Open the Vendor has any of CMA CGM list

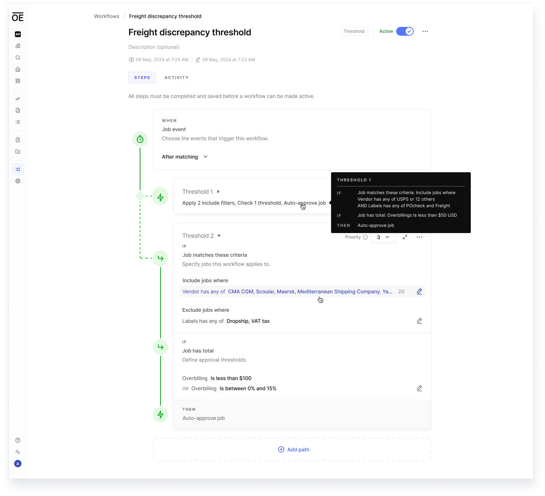(x=302, y=291)
